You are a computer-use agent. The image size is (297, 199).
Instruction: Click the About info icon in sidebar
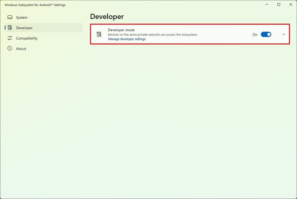tap(9, 48)
